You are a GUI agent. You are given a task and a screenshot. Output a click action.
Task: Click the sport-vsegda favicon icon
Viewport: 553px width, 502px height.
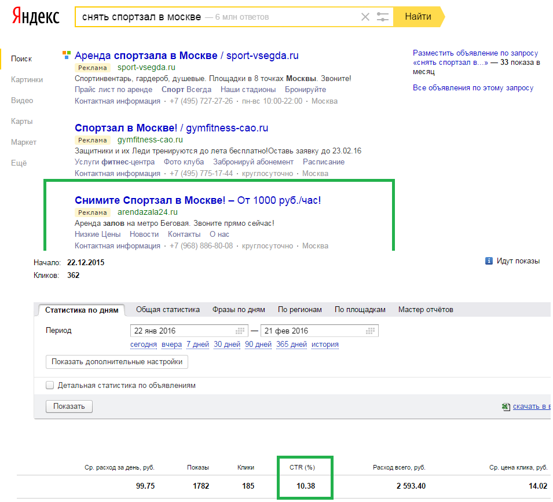(67, 56)
